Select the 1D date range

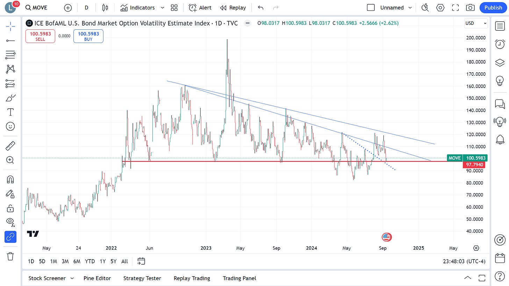[x=31, y=261]
